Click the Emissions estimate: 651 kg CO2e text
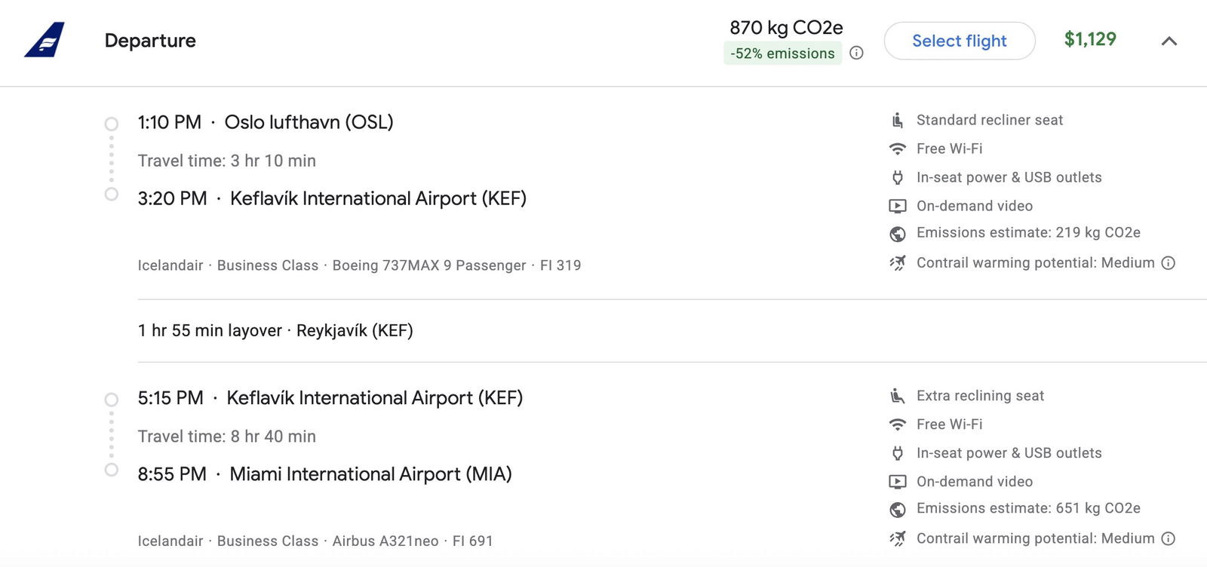This screenshot has height=567, width=1207. tap(1027, 508)
